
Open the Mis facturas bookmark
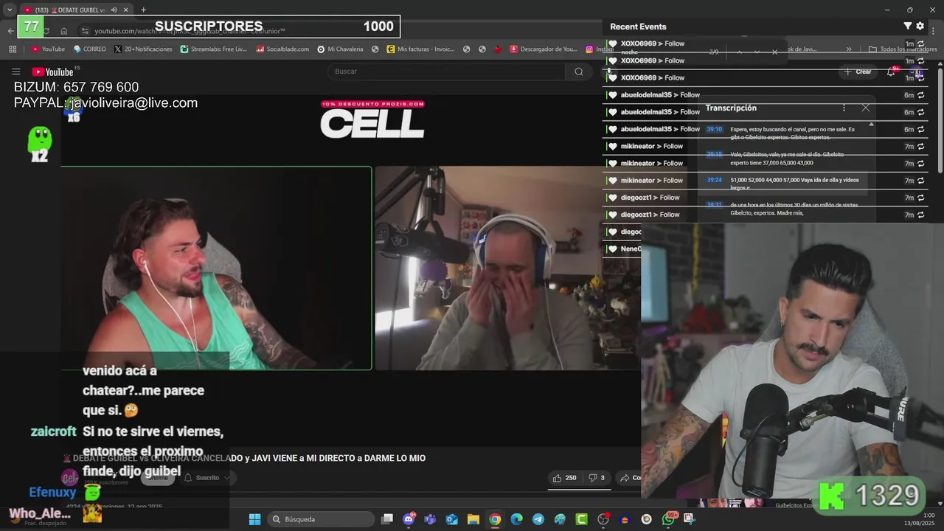[420, 49]
